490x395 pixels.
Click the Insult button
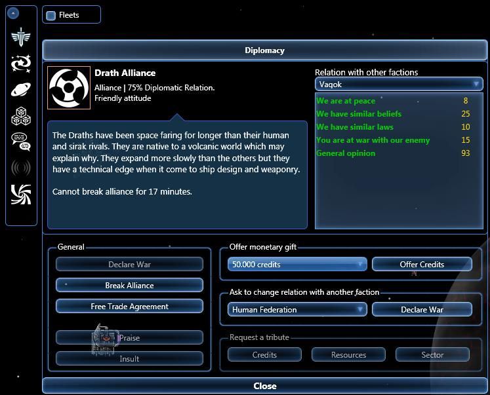point(129,358)
